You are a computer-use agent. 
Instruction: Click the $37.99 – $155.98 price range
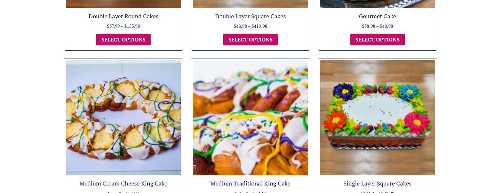point(123,26)
